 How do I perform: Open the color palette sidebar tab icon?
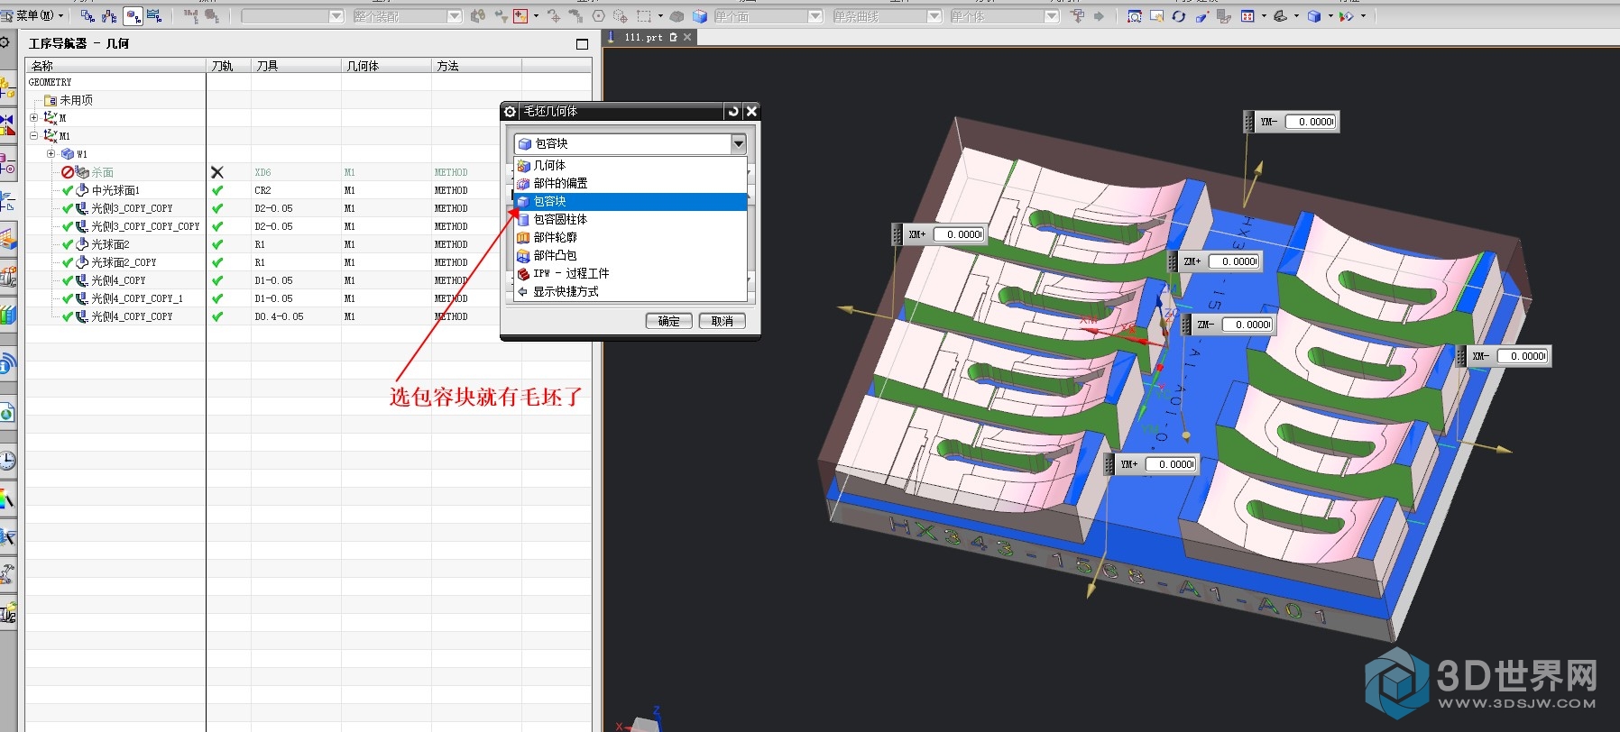tap(7, 499)
